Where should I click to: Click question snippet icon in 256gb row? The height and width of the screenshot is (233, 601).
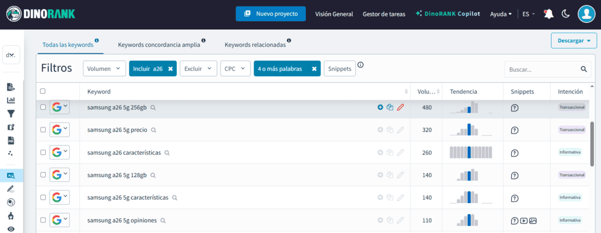click(514, 108)
